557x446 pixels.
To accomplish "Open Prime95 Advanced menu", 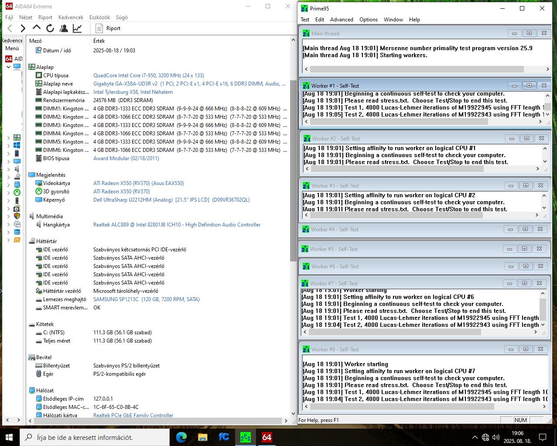I will 342,20.
